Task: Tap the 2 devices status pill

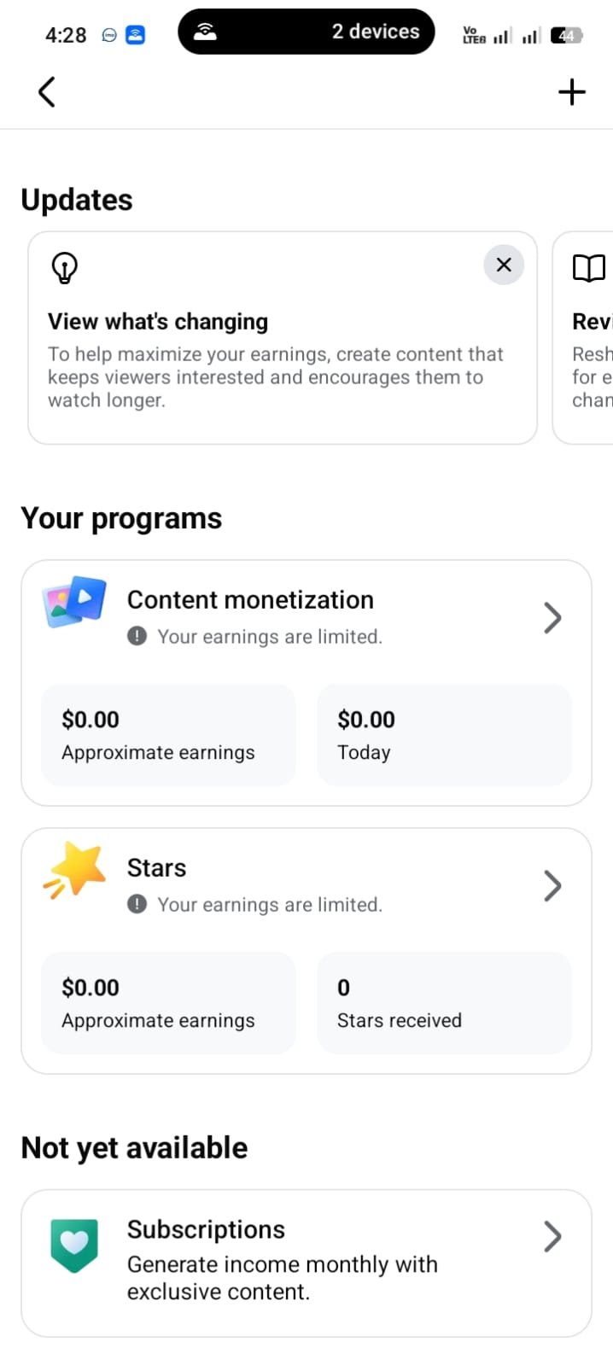Action: (306, 32)
